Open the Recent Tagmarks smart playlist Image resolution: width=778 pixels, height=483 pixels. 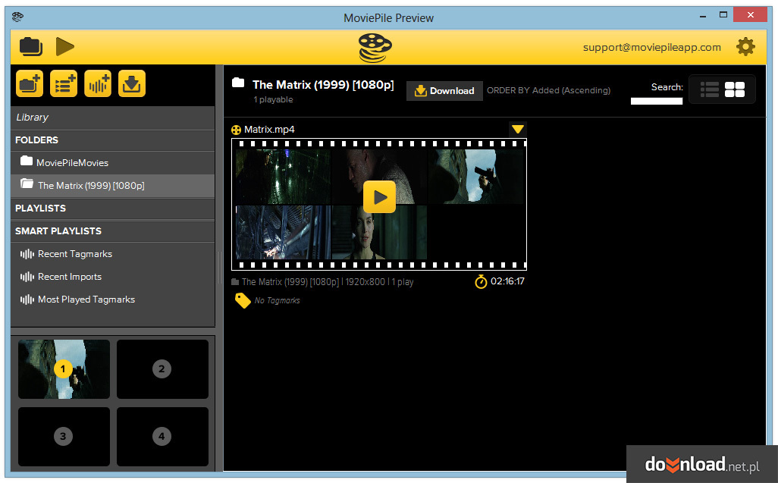click(113, 254)
